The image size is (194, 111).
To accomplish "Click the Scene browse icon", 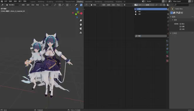I will (x=143, y=1).
